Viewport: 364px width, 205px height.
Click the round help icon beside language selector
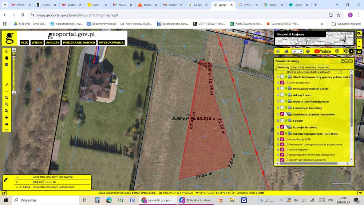(308, 51)
